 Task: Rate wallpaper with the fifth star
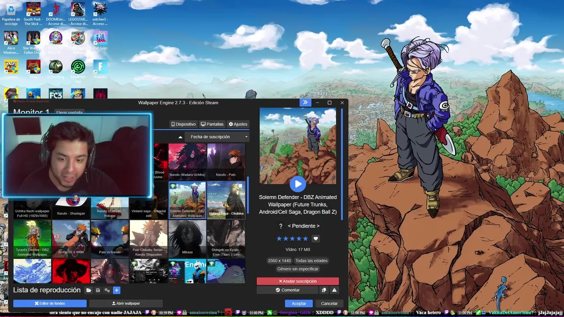pyautogui.click(x=305, y=239)
